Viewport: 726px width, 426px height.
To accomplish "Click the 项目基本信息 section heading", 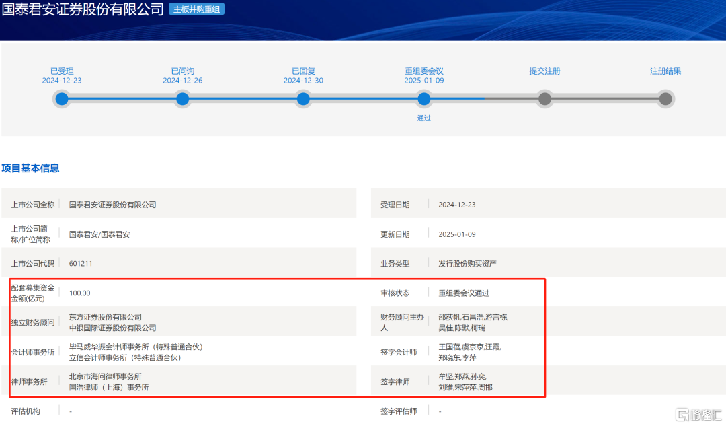I will click(30, 168).
